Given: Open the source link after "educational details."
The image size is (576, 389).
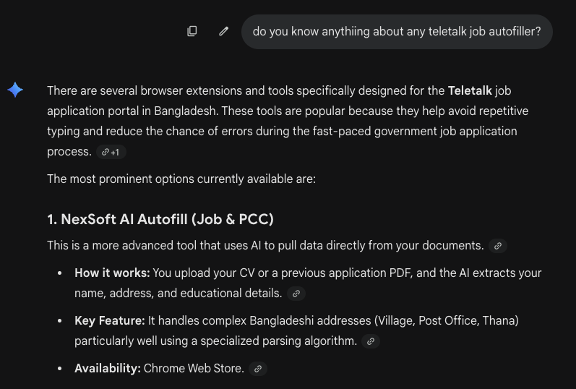Looking at the screenshot, I should tap(296, 294).
